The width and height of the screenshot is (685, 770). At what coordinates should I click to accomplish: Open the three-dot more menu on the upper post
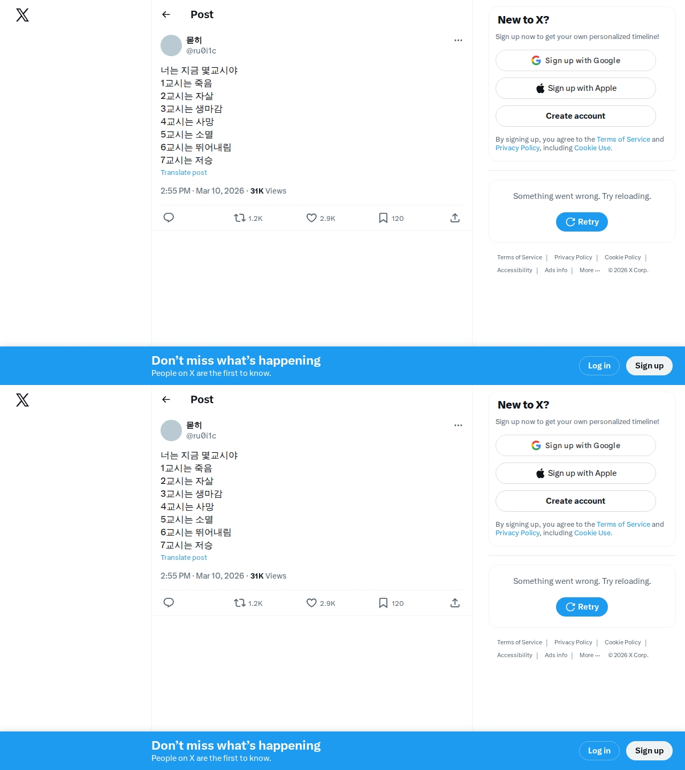(458, 40)
